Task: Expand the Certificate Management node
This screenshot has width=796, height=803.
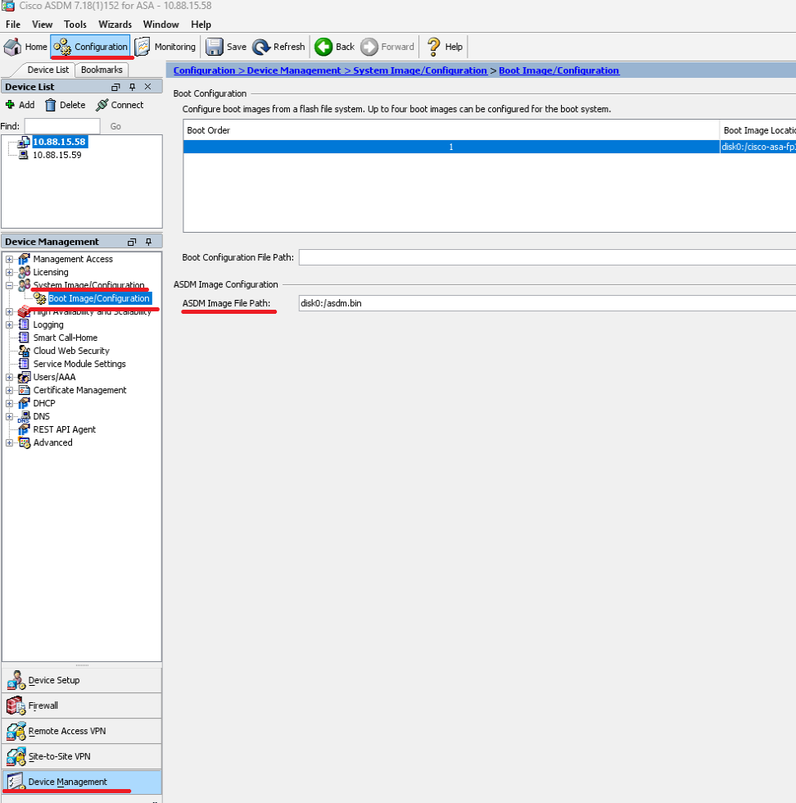Action: (9, 390)
